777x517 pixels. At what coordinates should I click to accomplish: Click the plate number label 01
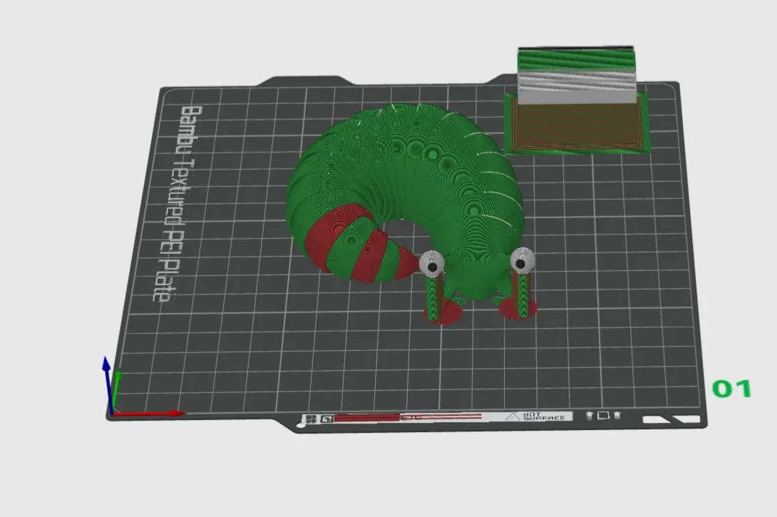[730, 390]
